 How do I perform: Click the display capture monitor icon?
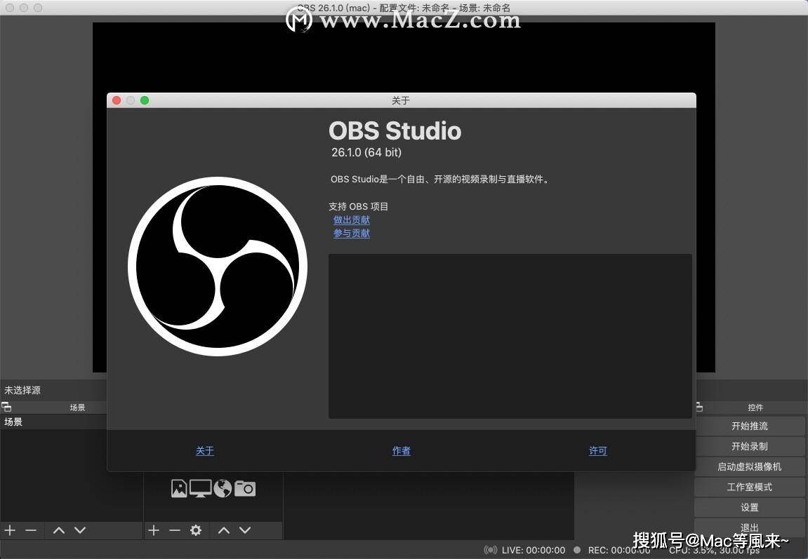(201, 488)
